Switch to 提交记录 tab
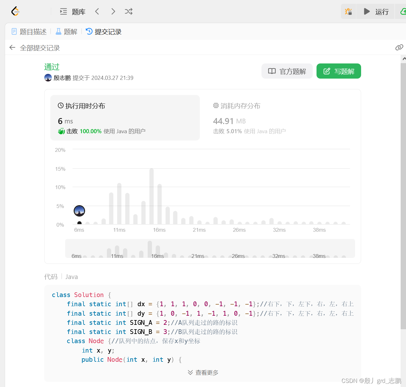This screenshot has height=387, width=406. 104,32
